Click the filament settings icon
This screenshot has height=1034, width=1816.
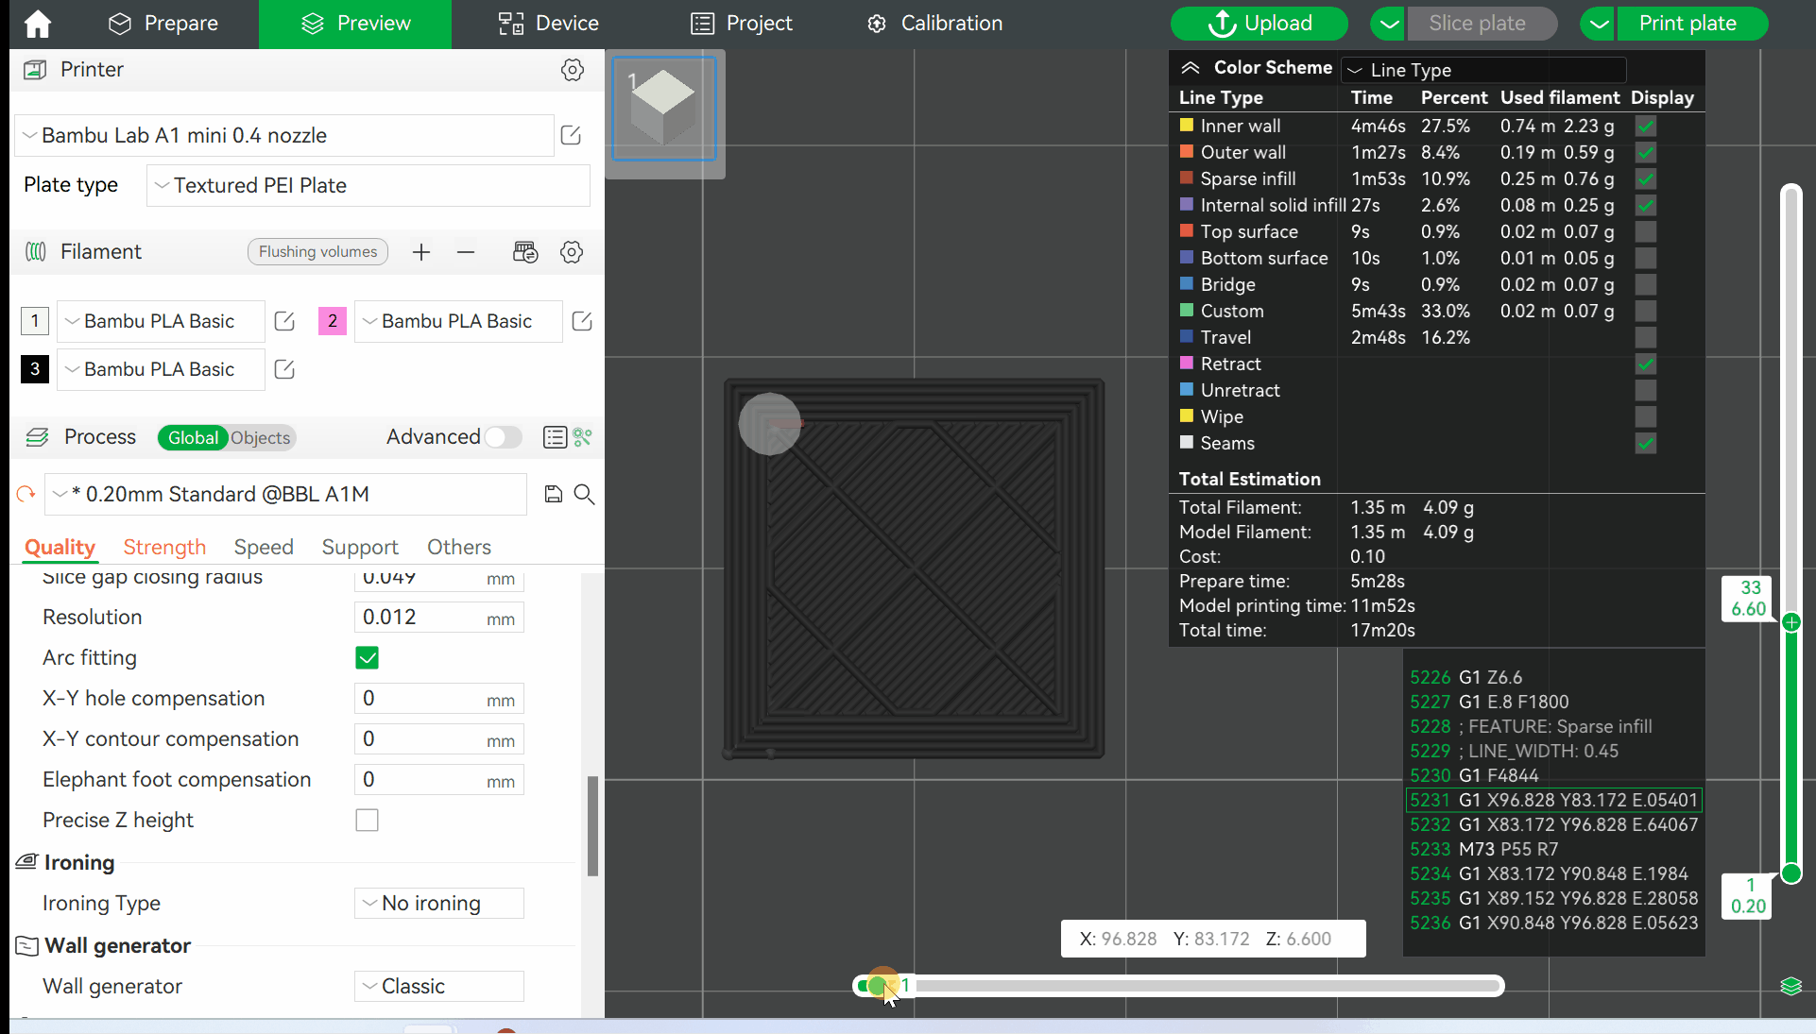tap(572, 251)
